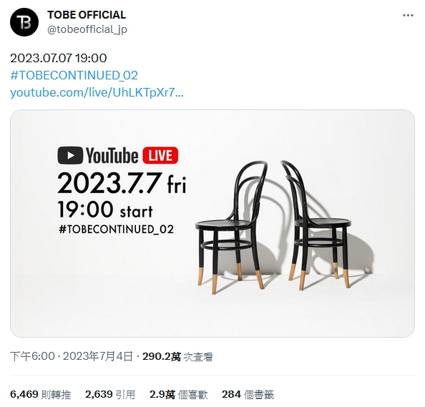Click the 19:00 start text in image
The width and height of the screenshot is (425, 407).
click(105, 210)
